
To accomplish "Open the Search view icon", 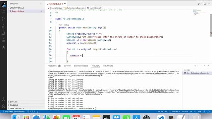I will [x=4, y=12].
